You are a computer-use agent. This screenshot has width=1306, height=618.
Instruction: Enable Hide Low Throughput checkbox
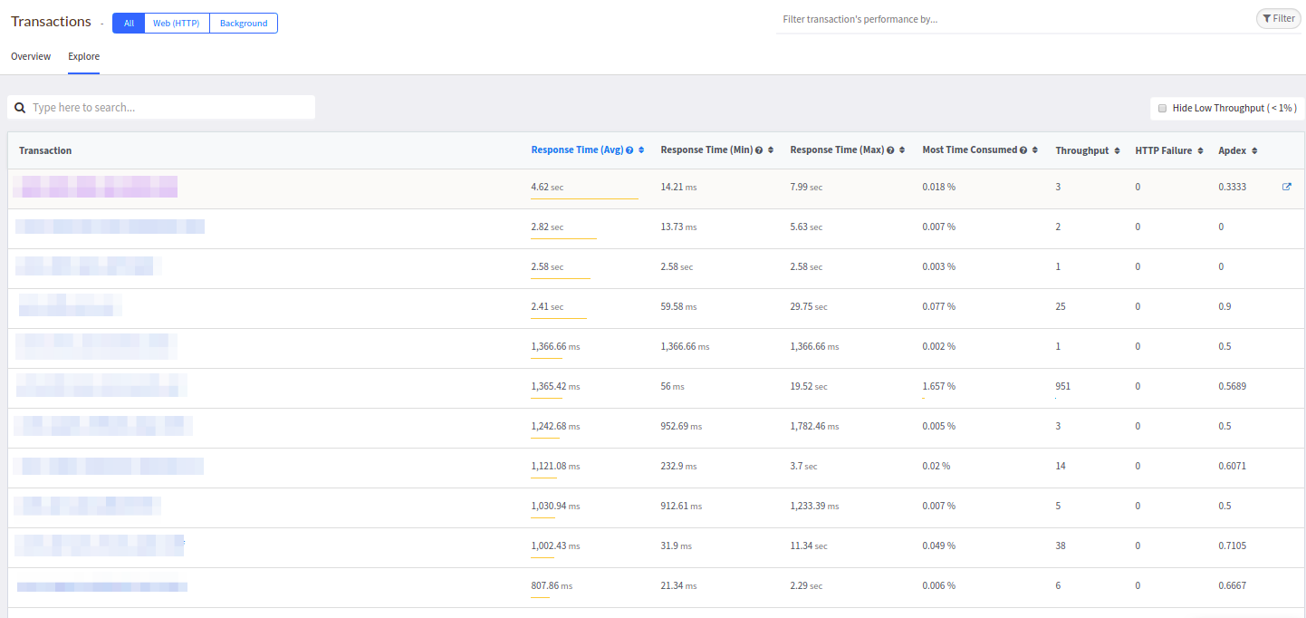1163,109
